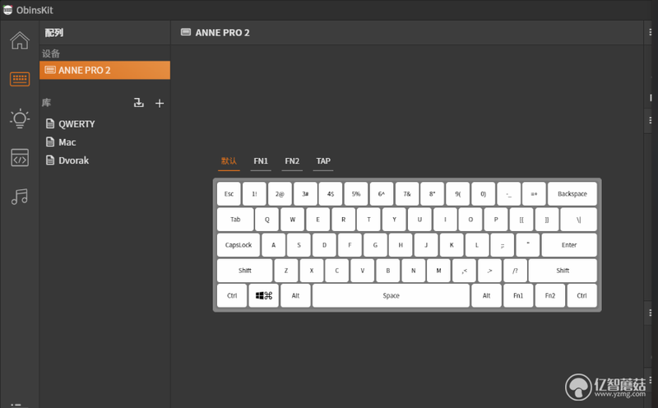Select the right Ctrl key
The width and height of the screenshot is (658, 408).
[x=582, y=296]
